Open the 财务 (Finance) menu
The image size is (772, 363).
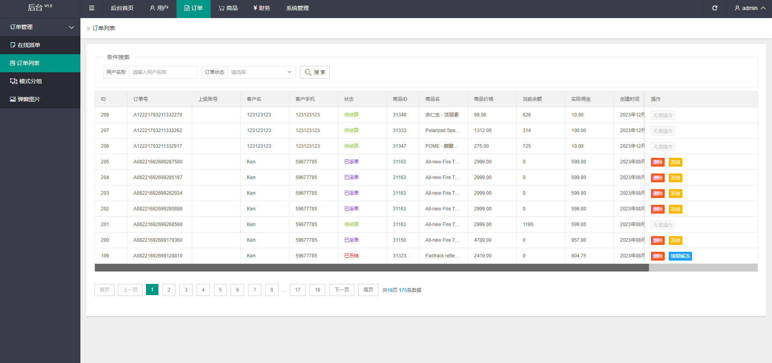261,8
